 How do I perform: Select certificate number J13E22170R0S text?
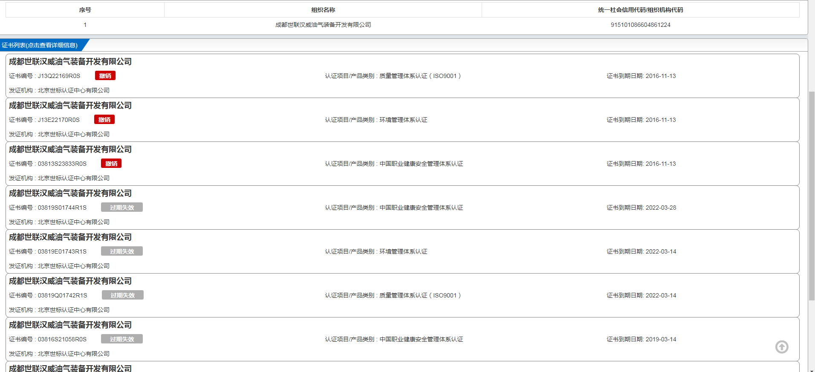[x=59, y=120]
